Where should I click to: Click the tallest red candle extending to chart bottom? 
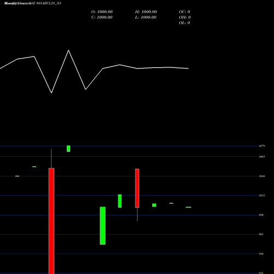pyautogui.click(x=52, y=221)
